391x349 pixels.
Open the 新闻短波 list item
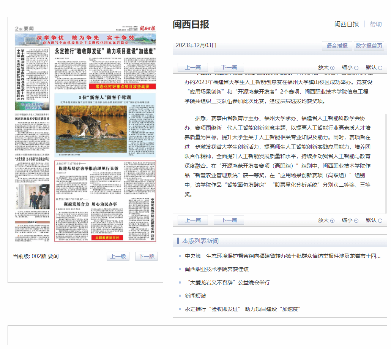point(195,296)
